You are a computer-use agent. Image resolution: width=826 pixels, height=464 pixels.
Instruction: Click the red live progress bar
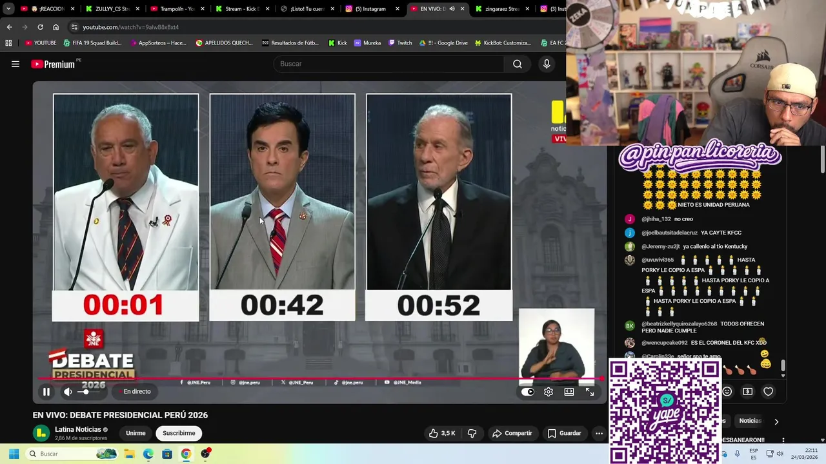[x=321, y=379]
